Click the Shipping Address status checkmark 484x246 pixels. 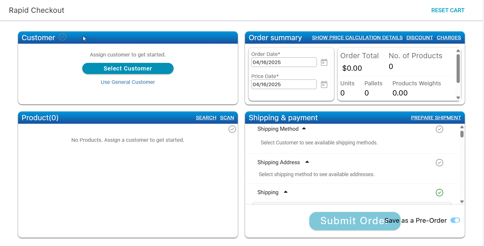pyautogui.click(x=439, y=163)
